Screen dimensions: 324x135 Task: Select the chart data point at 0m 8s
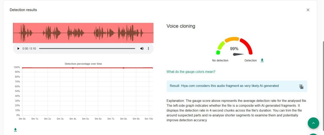[x=123, y=68]
